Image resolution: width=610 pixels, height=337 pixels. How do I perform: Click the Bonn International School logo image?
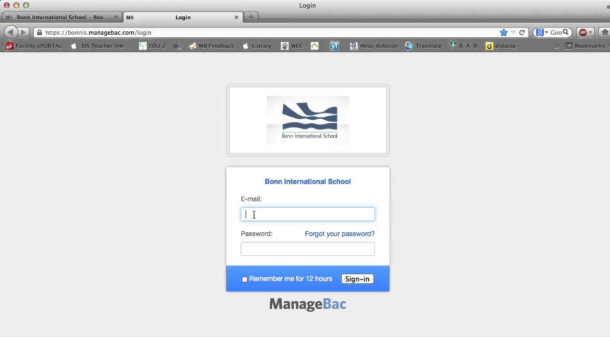(x=308, y=120)
